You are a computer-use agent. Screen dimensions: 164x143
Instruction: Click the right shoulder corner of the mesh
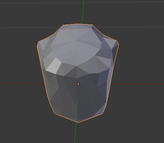117,42
